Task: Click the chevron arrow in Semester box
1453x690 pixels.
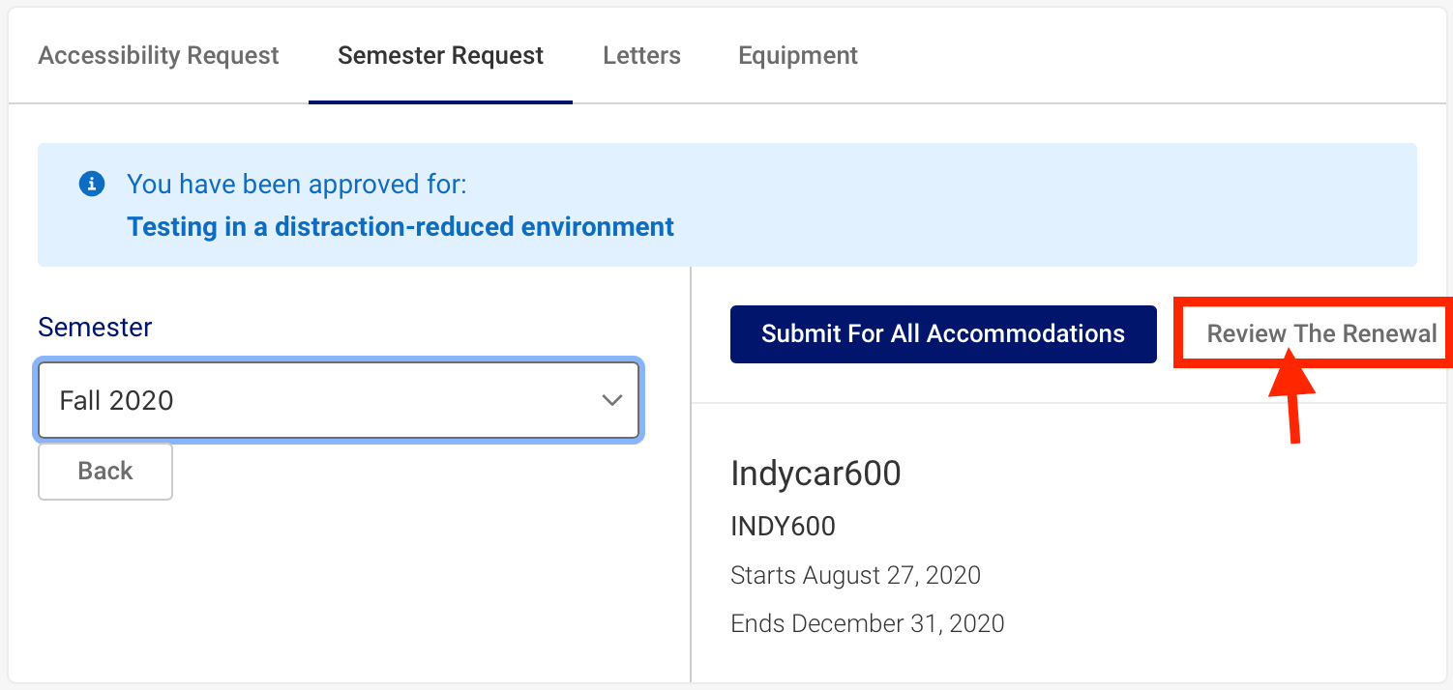Action: coord(611,400)
